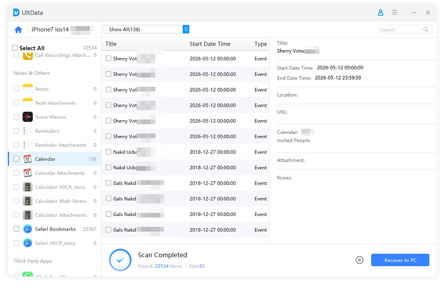Click the Scan Completed checkmark icon
This screenshot has width=445, height=288.
point(120,260)
